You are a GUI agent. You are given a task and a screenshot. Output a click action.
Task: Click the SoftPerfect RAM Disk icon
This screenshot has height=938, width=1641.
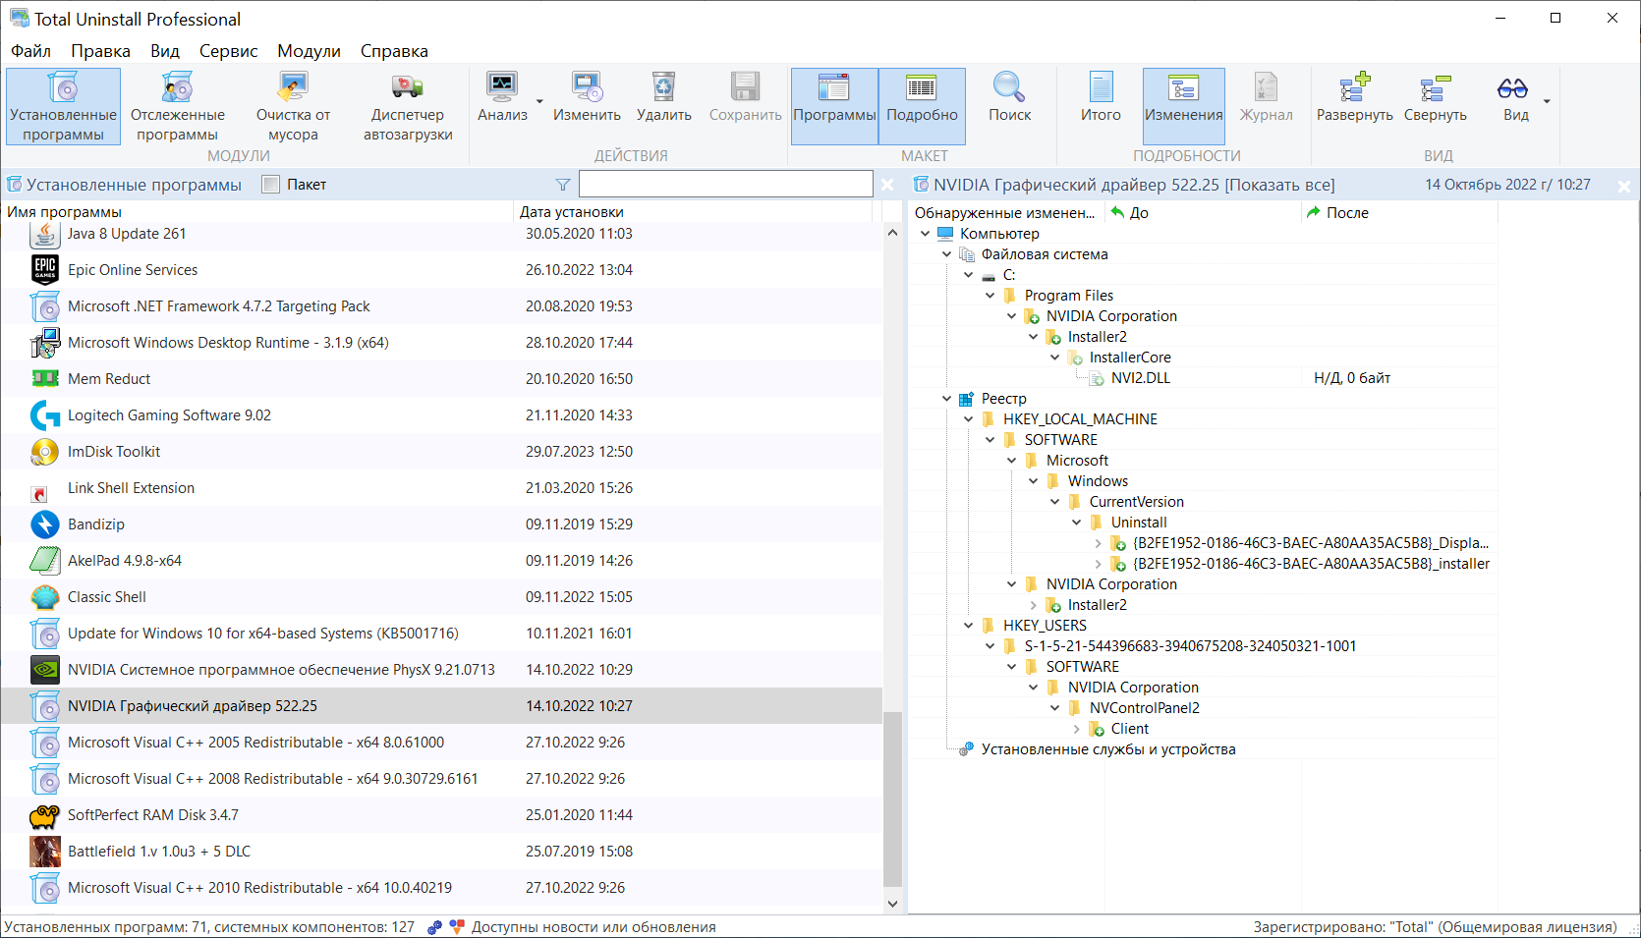[x=45, y=815]
